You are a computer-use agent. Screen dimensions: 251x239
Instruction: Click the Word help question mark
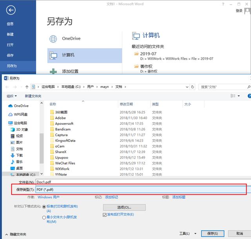[x=223, y=4]
